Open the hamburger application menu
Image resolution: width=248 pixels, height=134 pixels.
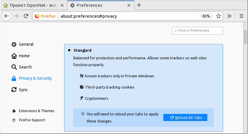pos(241,16)
